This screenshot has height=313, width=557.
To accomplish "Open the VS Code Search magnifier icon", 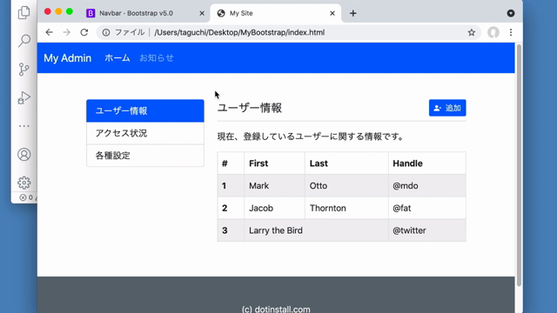I will pos(23,41).
